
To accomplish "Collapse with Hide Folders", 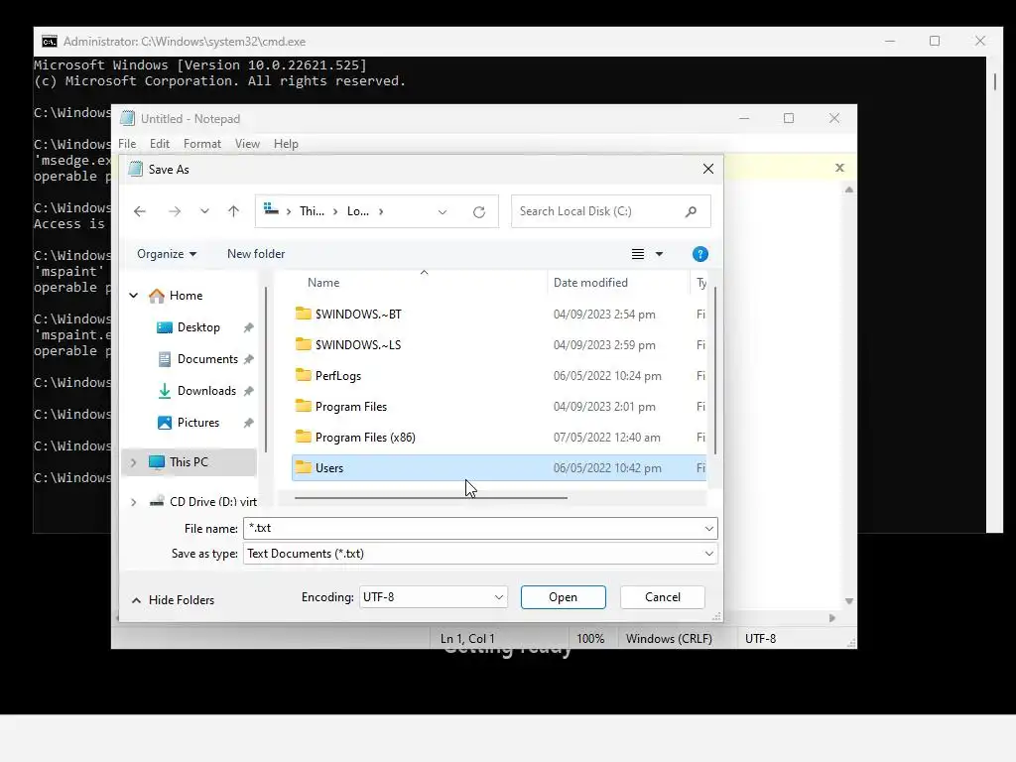I will [x=173, y=600].
